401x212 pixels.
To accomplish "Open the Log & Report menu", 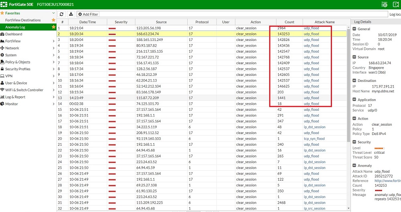I will pos(15,97).
